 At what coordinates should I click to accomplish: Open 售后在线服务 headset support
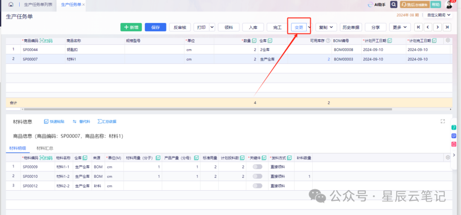coord(414,5)
